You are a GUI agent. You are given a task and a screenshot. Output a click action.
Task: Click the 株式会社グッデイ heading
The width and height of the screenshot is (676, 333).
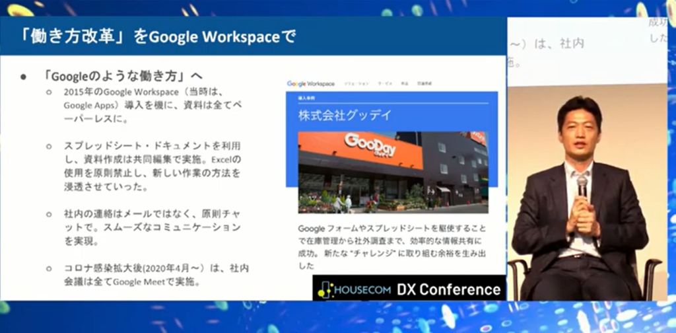[x=345, y=116]
